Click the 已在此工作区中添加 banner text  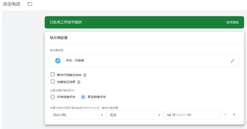(x=66, y=22)
